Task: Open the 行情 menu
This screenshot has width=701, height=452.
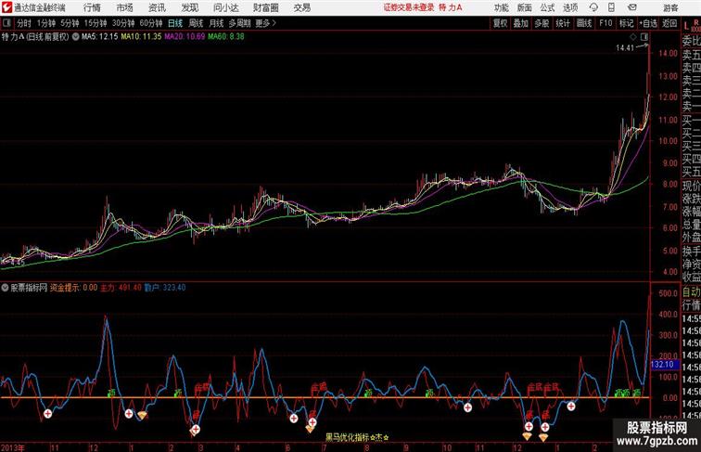Action: [x=92, y=7]
